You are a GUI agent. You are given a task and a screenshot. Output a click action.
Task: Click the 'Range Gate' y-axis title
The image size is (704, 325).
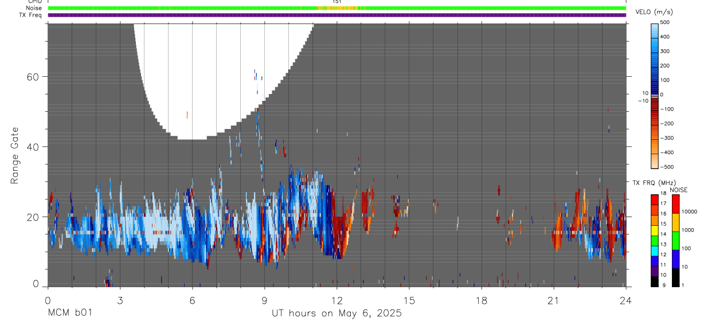[x=14, y=156]
